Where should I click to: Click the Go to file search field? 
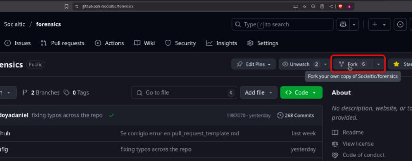[x=184, y=93]
